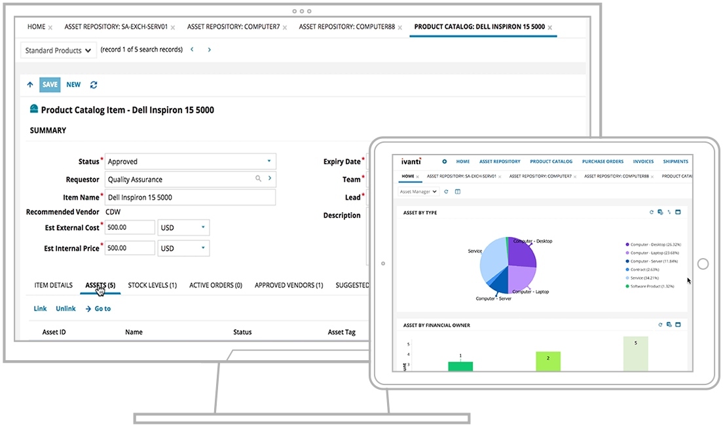Click the Product Catalog Item header icon

[x=34, y=109]
